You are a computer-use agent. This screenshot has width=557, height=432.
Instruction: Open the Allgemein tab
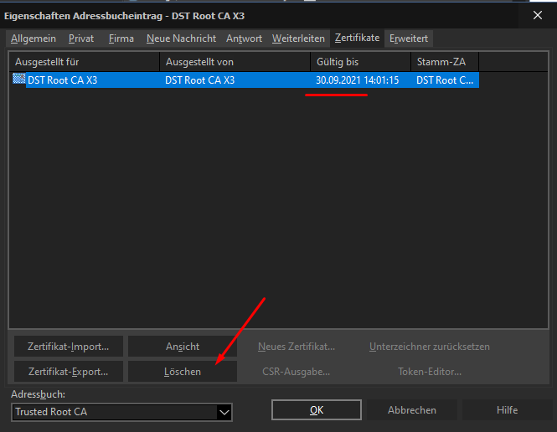point(34,39)
